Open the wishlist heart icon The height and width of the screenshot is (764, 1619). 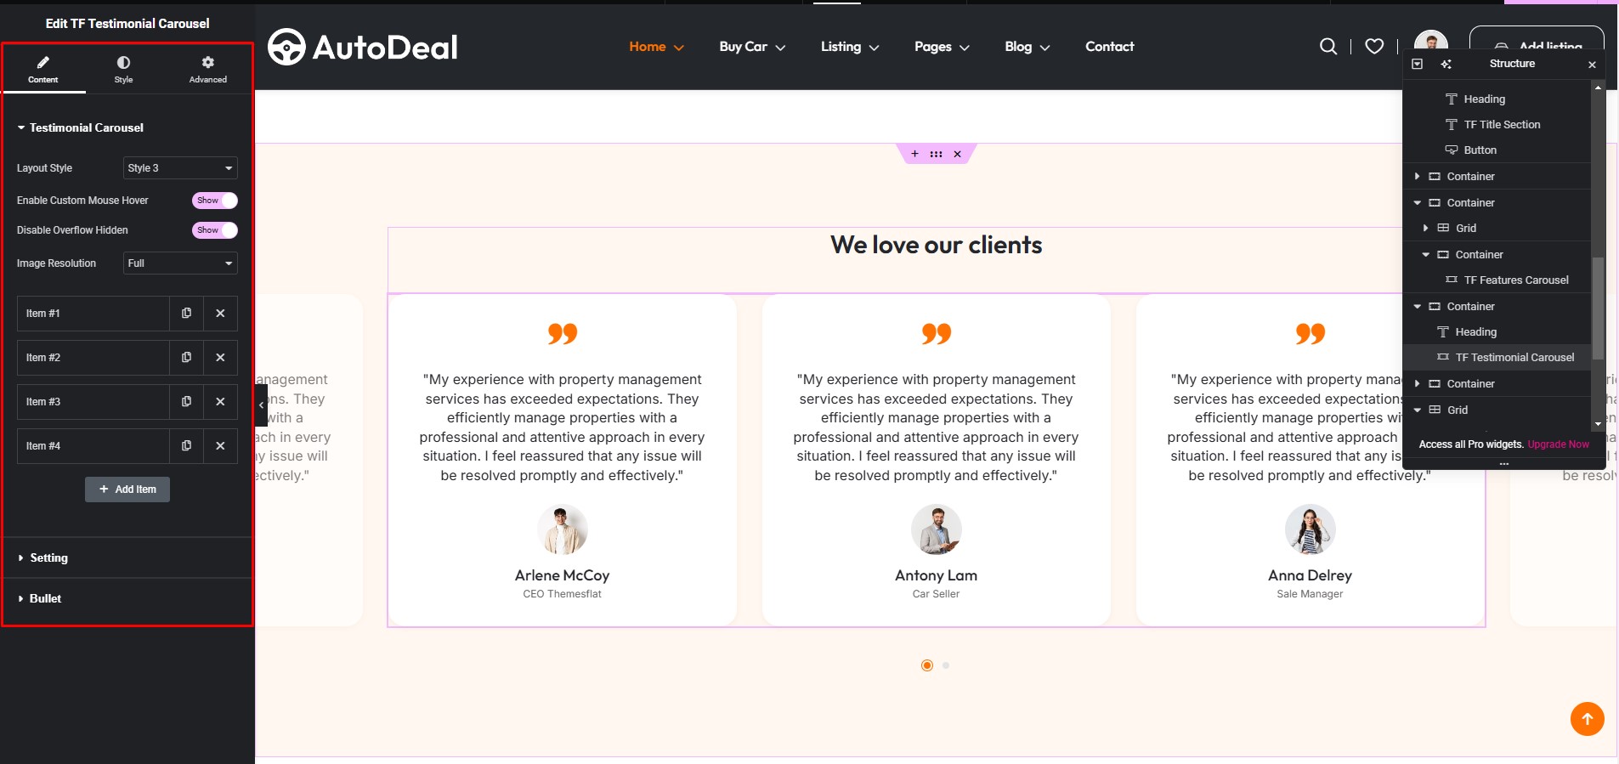pos(1374,47)
